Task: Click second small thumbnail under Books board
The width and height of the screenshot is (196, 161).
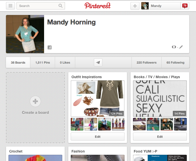Action: coord(153,124)
